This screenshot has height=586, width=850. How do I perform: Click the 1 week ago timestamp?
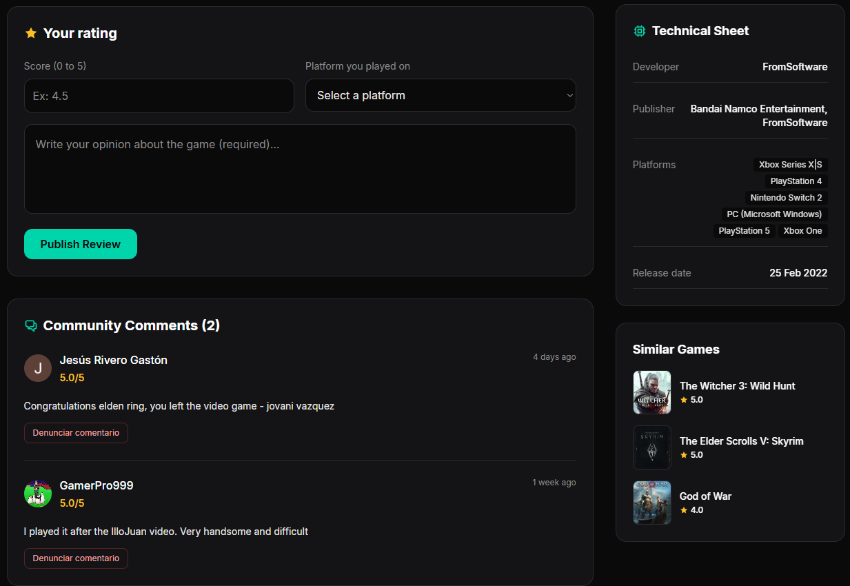(x=554, y=483)
